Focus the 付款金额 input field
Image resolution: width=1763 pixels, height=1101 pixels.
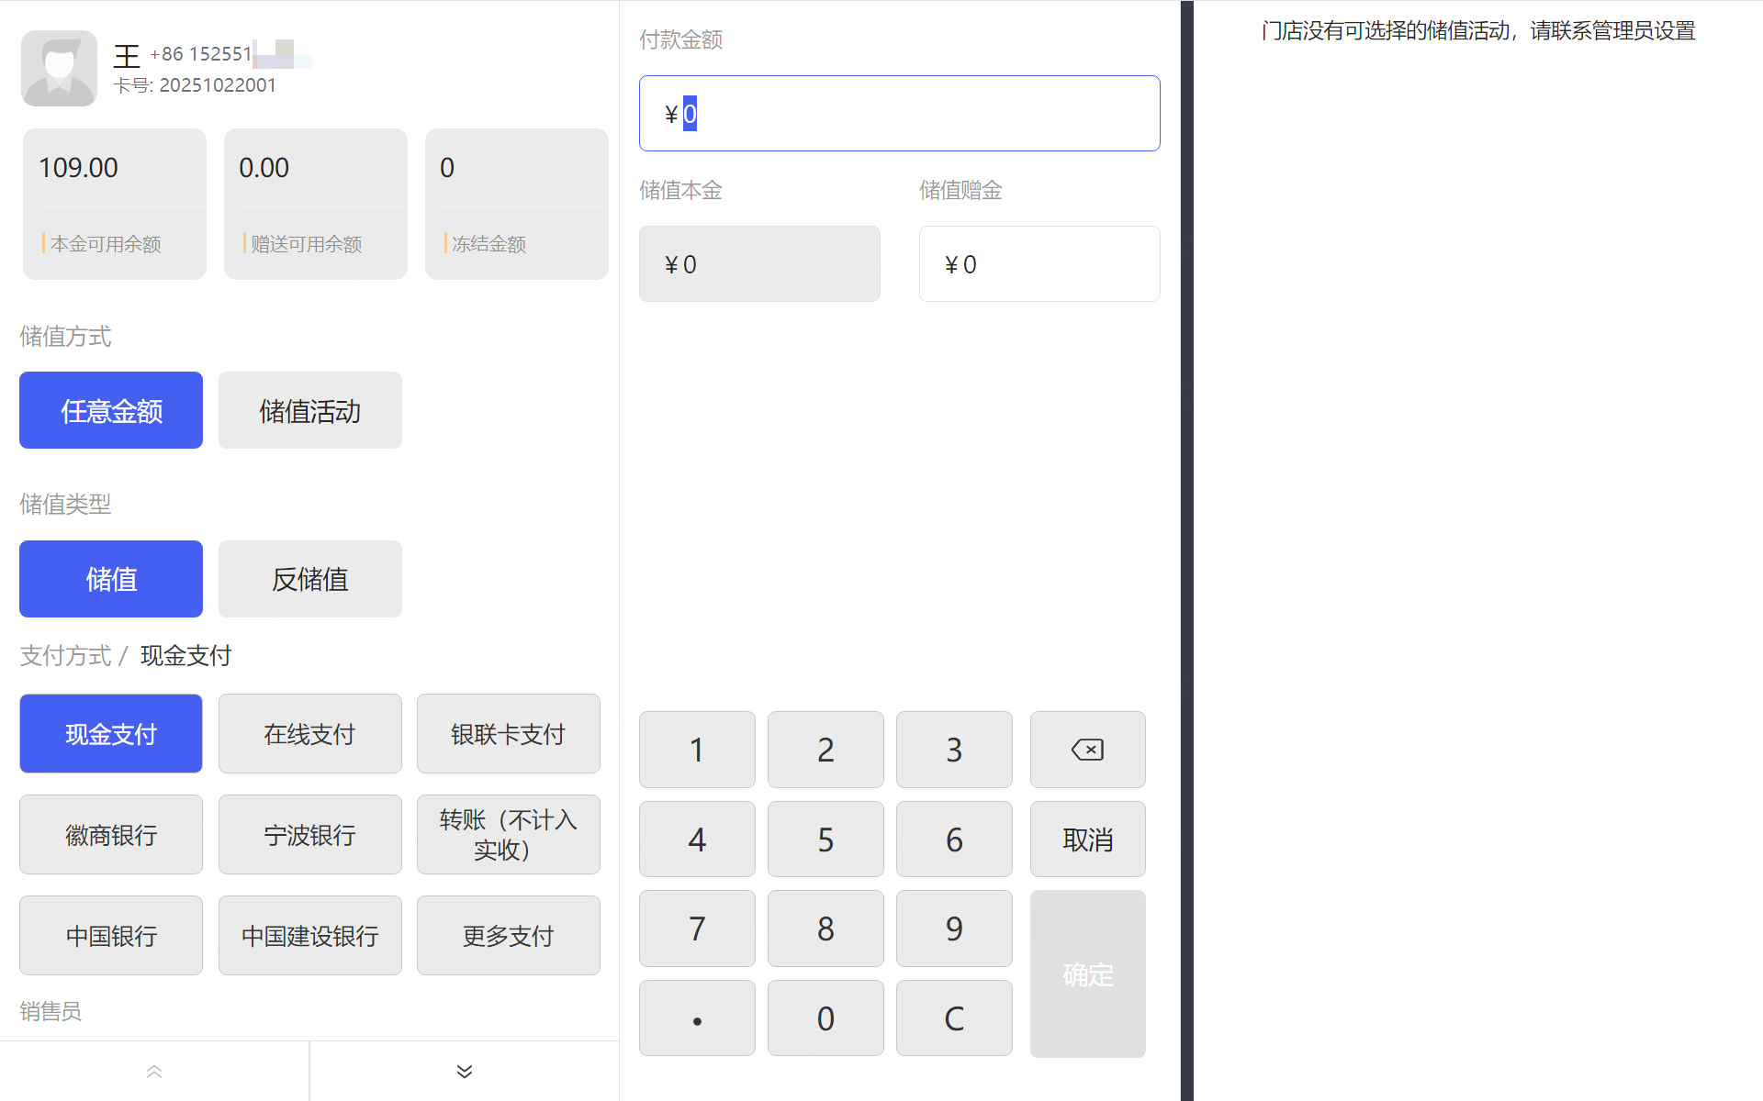tap(899, 114)
